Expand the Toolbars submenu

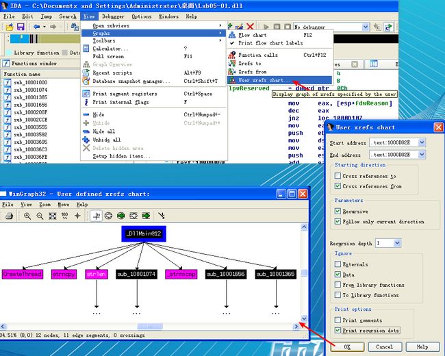155,40
